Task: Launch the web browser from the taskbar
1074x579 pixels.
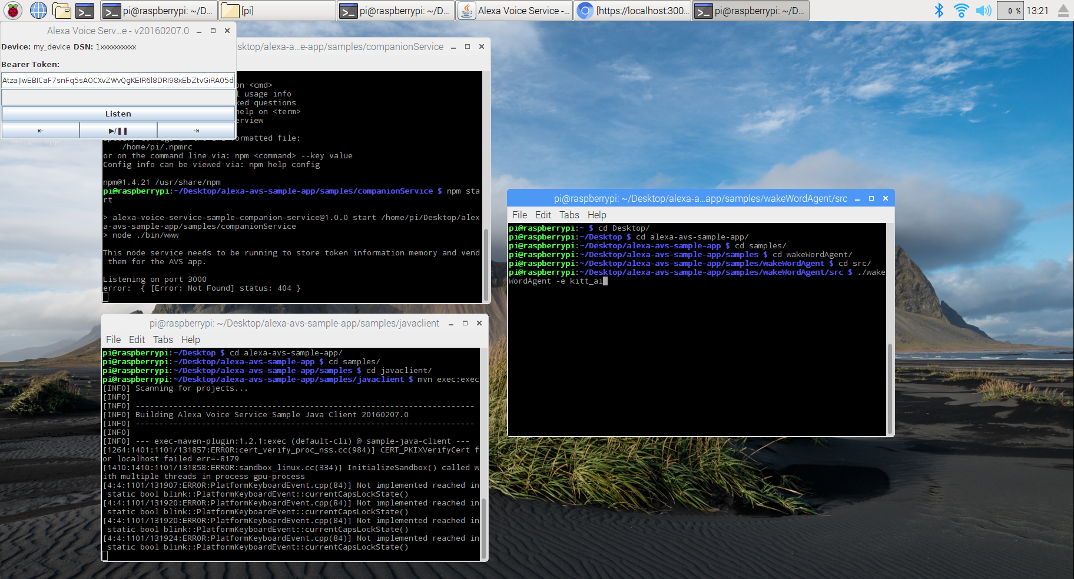Action: point(38,10)
